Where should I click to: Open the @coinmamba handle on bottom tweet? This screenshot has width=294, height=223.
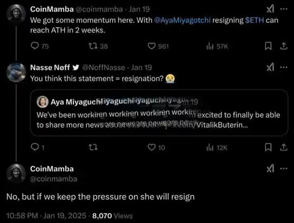(54, 179)
